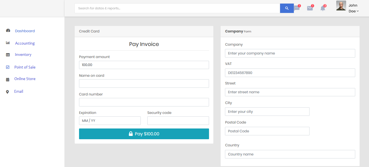Click the Expiration MM / YY field
The height and width of the screenshot is (167, 369).
[110, 121]
